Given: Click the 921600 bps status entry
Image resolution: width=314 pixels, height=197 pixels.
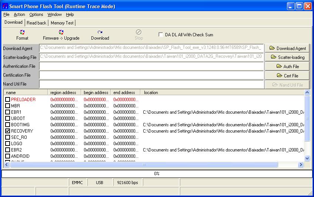Looking at the screenshot, I should [x=127, y=183].
